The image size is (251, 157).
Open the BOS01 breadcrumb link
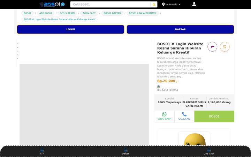pos(28,13)
